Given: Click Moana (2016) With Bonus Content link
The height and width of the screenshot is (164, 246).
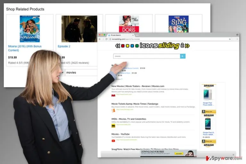Looking at the screenshot, I should 25,48.
